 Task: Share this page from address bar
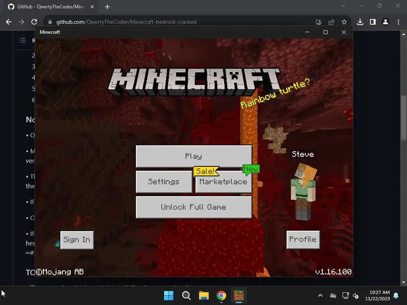[331, 22]
